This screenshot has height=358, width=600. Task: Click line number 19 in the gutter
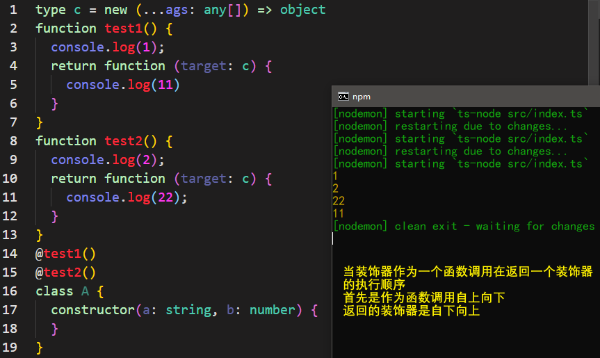[x=10, y=347]
